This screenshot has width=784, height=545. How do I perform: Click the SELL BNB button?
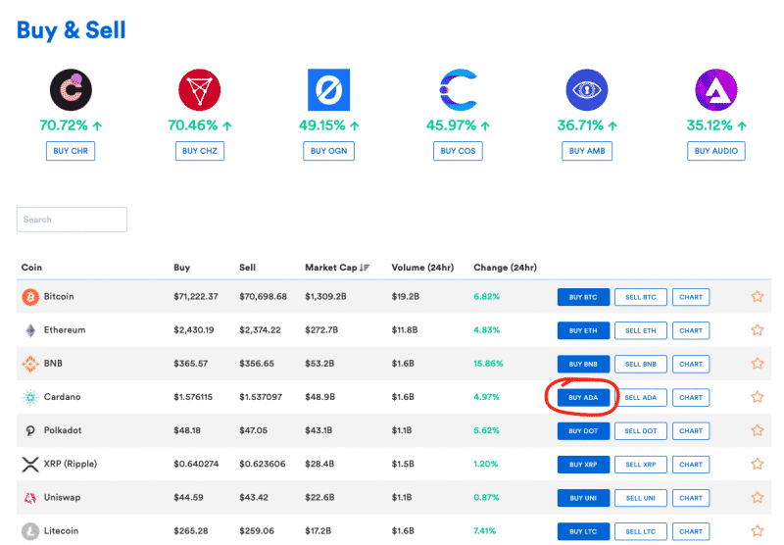point(641,364)
